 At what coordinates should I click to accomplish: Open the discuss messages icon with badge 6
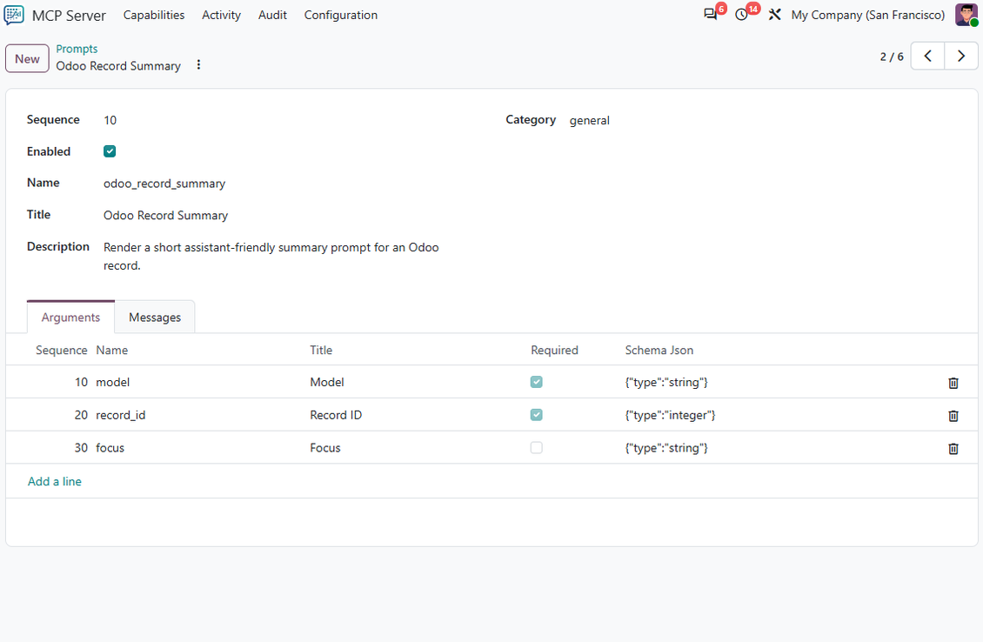[x=711, y=15]
